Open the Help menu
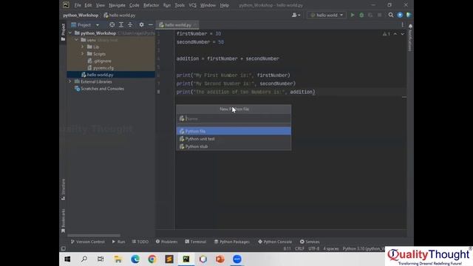The image size is (473, 266). pos(224,5)
